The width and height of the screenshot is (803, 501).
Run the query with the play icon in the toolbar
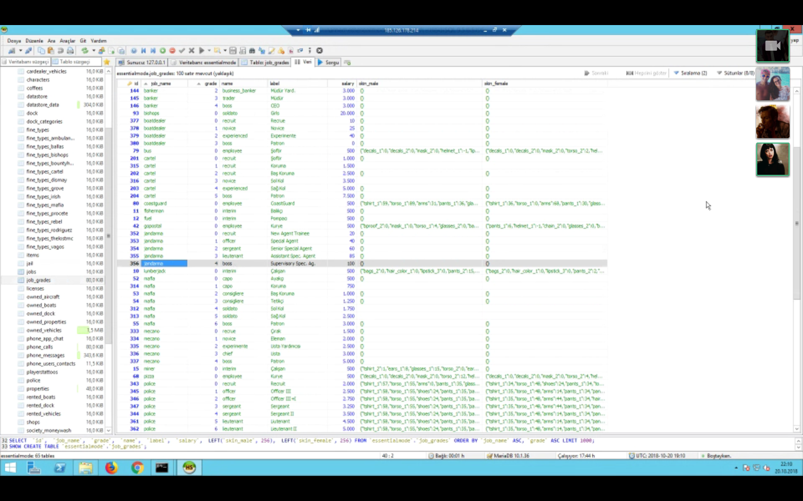[201, 51]
